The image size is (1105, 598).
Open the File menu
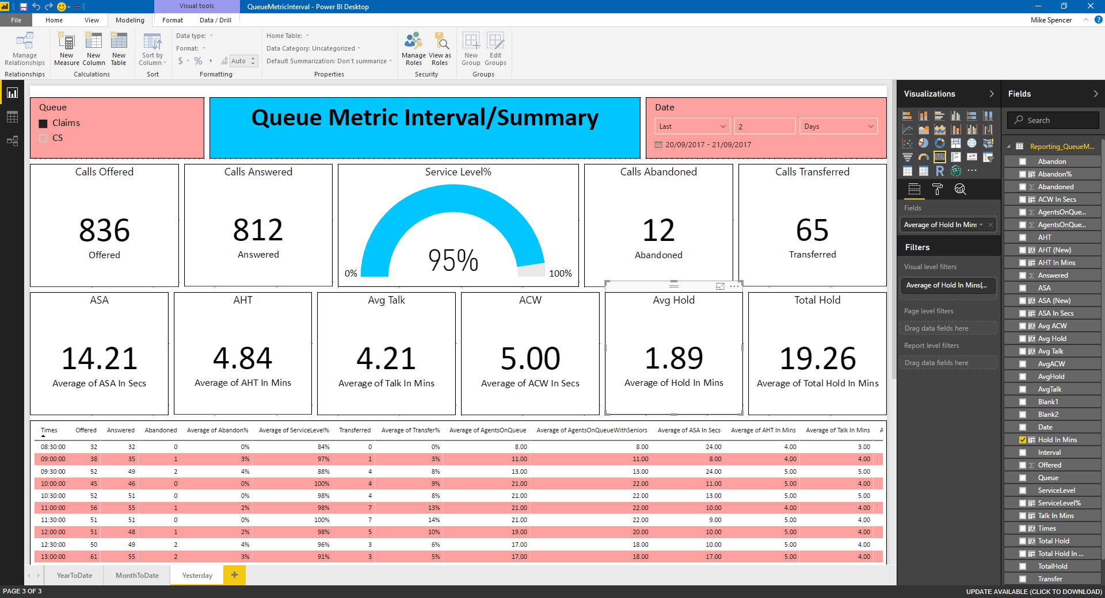click(x=16, y=20)
